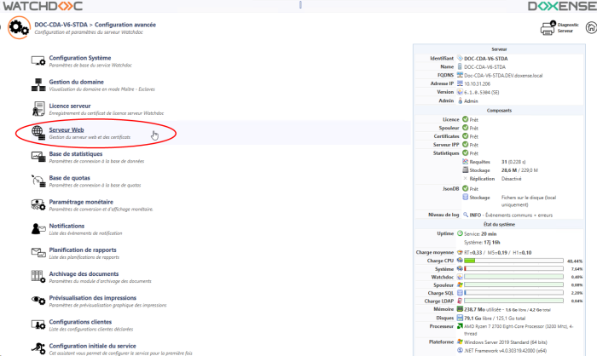Click the Paramétrage monétaire icon
Screen dimensions: 597x356
[x=38, y=204]
